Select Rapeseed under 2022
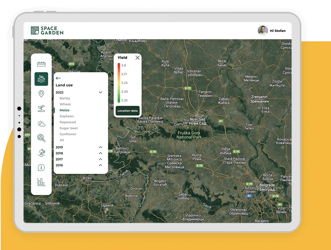 (68, 122)
